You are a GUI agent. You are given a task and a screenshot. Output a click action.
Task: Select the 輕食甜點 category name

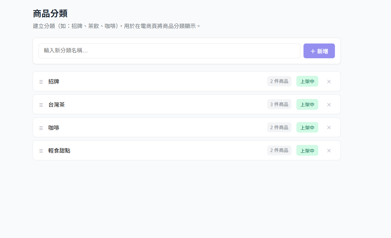[x=59, y=150]
